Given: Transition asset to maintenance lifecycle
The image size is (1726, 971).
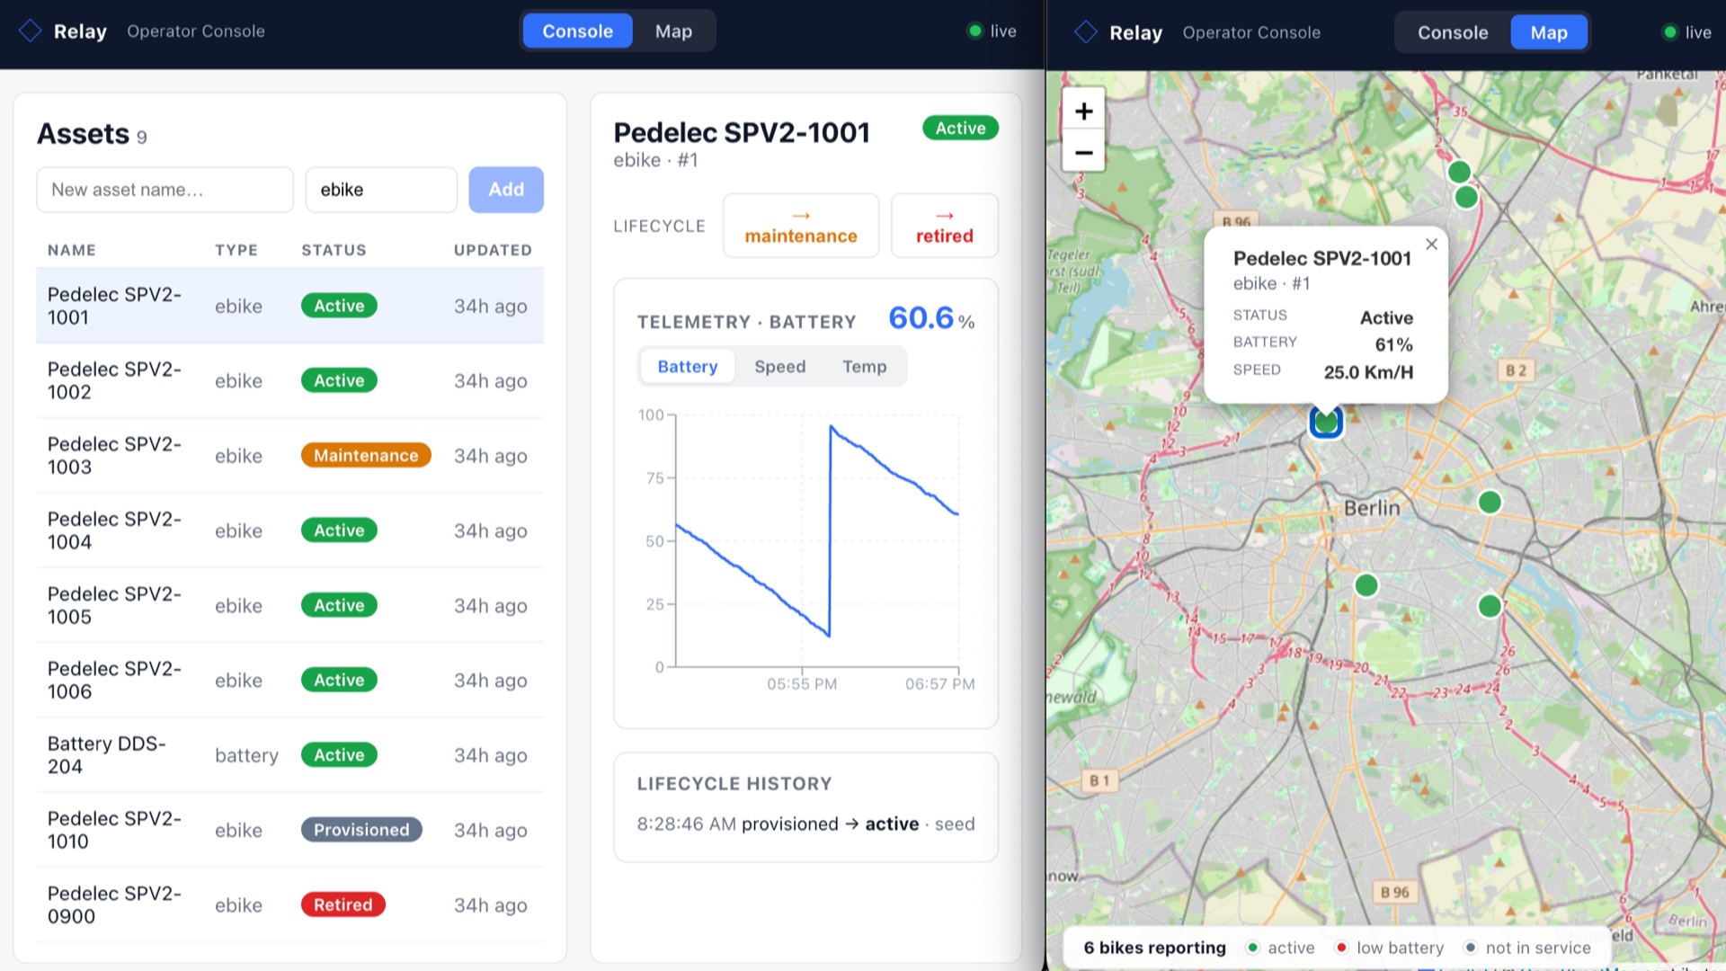Looking at the screenshot, I should pos(801,226).
